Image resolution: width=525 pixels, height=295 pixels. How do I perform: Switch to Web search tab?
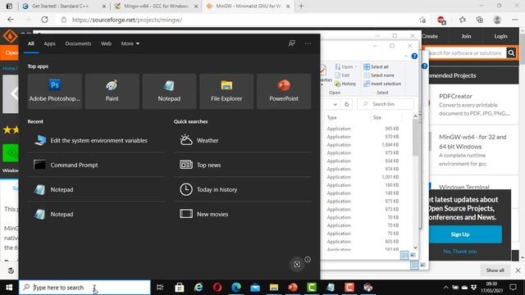click(x=106, y=43)
